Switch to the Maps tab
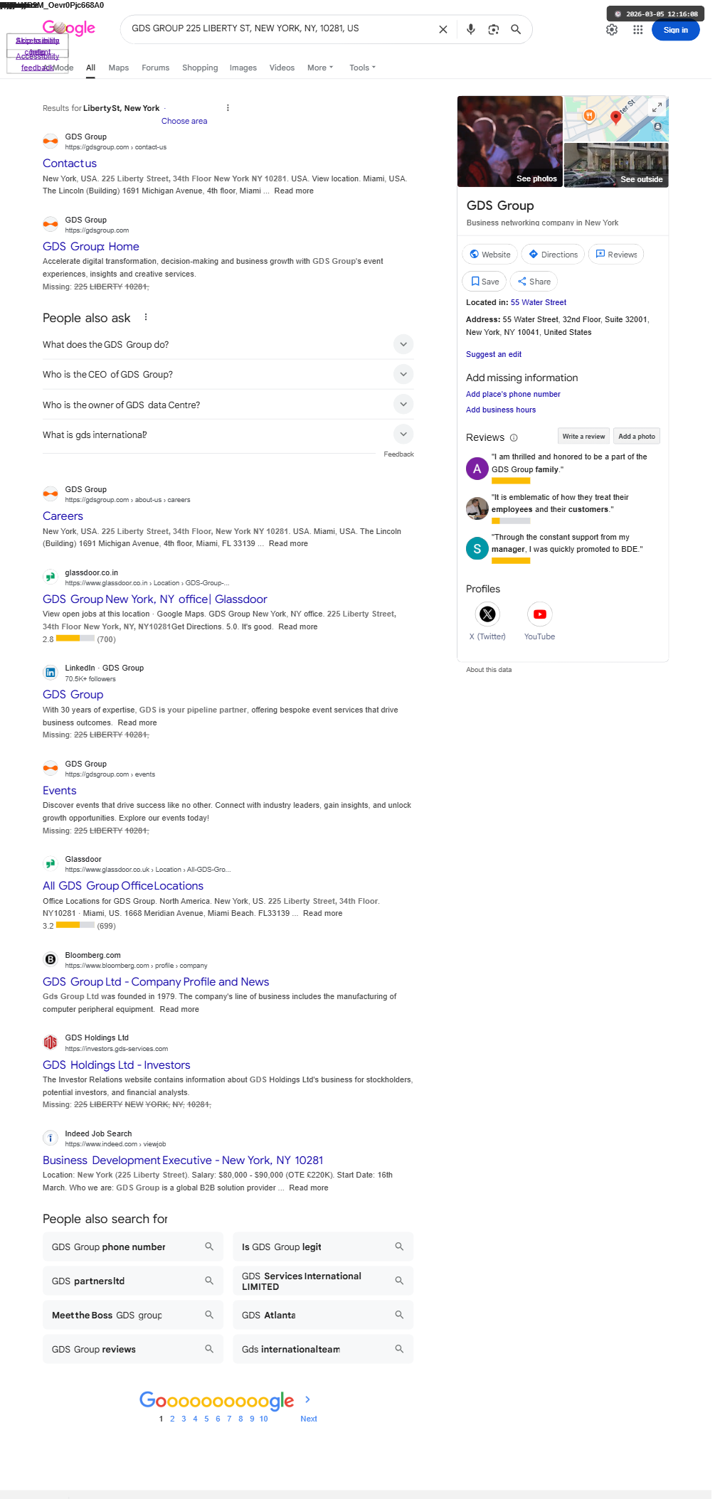This screenshot has width=720, height=1499. coord(119,68)
